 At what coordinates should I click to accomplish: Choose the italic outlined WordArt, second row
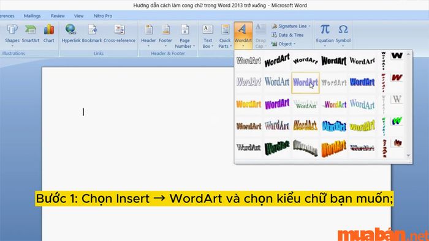click(248, 82)
